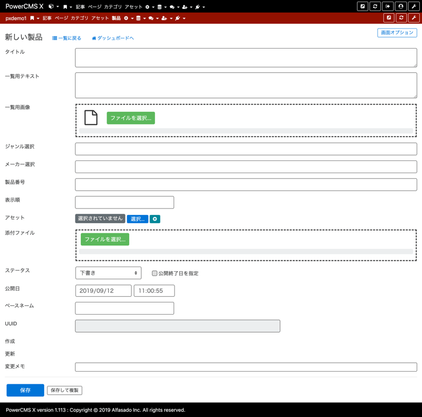Screen dimensions: 422x417
Task: Expand the gear settings dropdown in the top black bar
Action: pos(149,7)
